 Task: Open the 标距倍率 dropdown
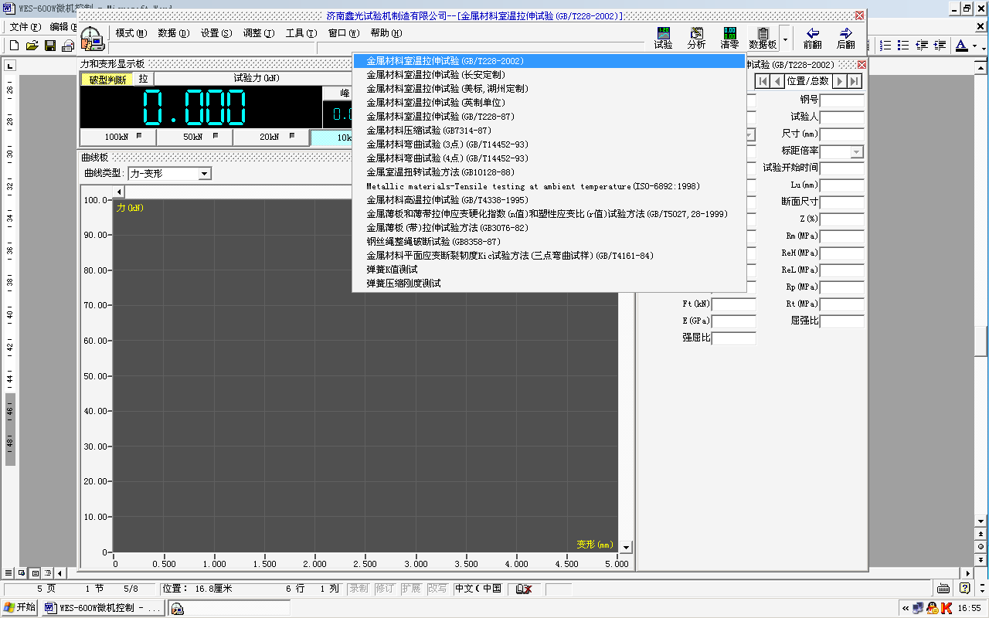[x=856, y=152]
